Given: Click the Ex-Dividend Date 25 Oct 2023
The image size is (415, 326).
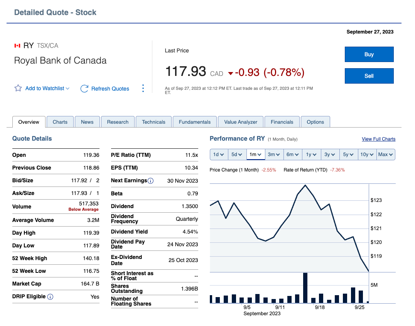Looking at the screenshot, I should [x=183, y=260].
